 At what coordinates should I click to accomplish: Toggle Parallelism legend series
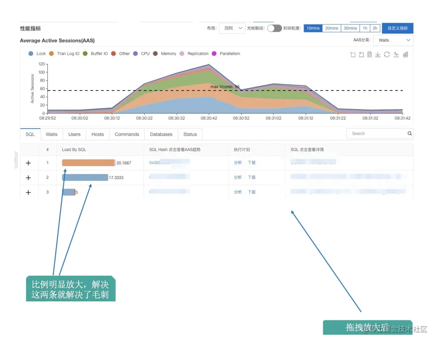pos(226,53)
